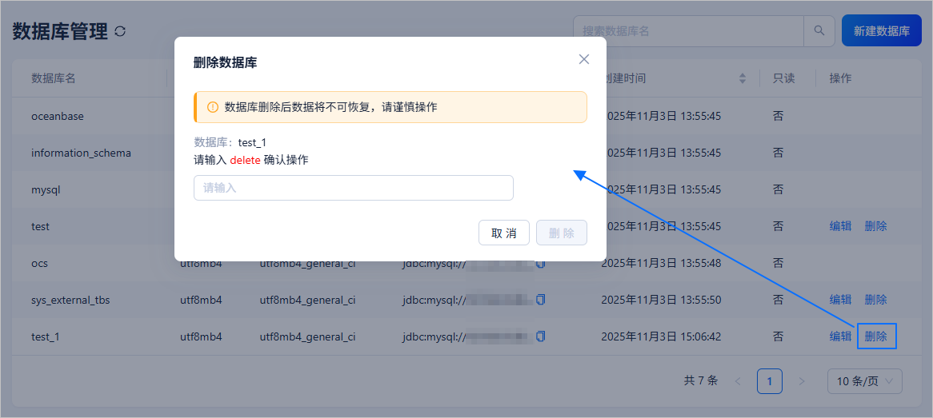The height and width of the screenshot is (418, 933).
Task: Open the 10 条/页 page size dropdown
Action: [x=864, y=381]
